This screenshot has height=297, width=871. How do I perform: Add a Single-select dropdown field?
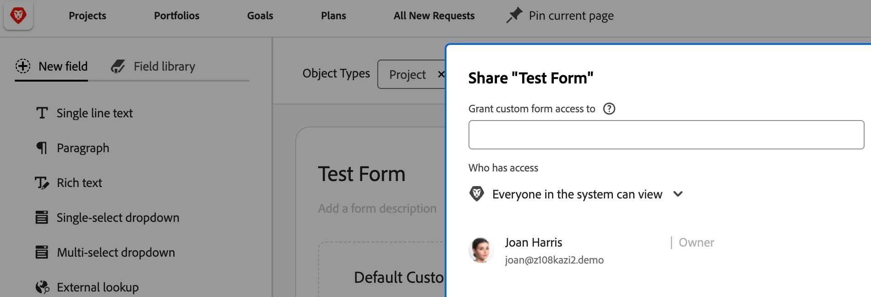(117, 218)
